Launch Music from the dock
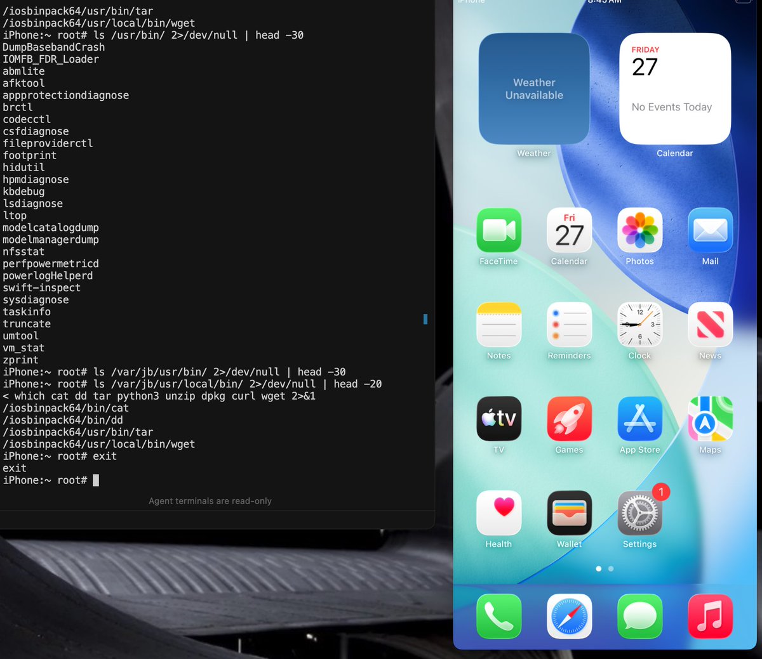The image size is (762, 659). point(711,617)
